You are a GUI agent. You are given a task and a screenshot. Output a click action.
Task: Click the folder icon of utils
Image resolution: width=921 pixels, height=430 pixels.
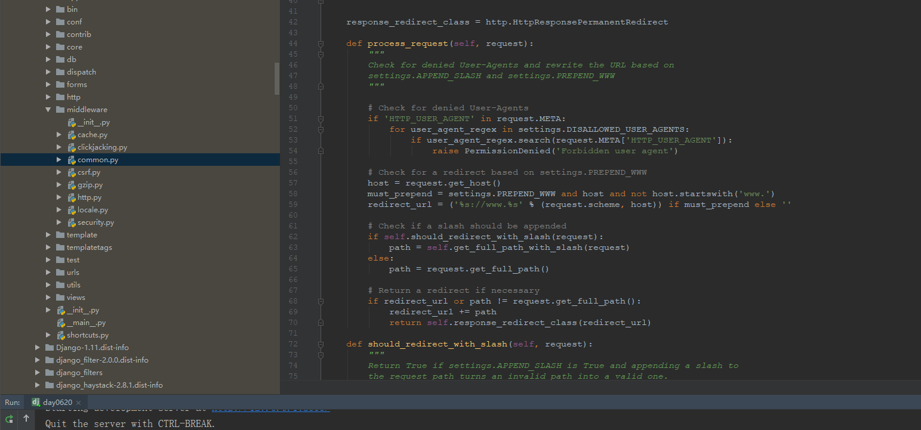pyautogui.click(x=60, y=285)
